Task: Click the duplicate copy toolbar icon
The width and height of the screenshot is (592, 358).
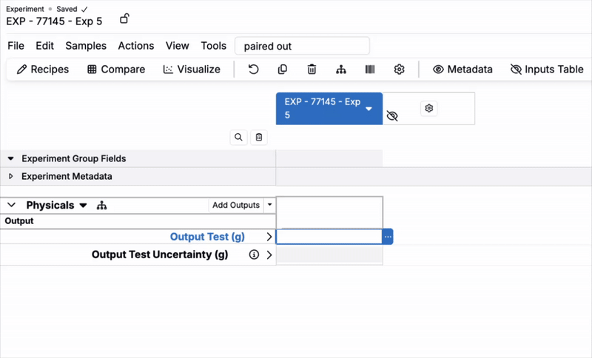Action: [x=283, y=69]
